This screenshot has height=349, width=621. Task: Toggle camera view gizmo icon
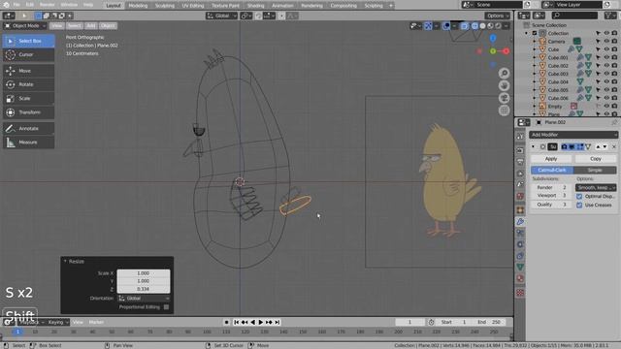click(504, 98)
